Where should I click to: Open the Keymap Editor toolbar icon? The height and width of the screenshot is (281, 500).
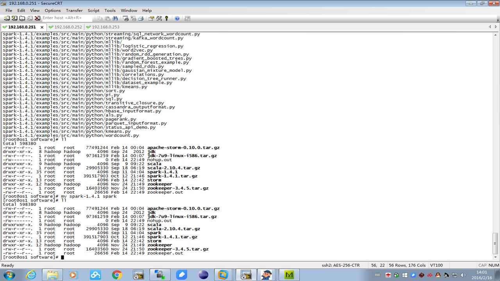point(159,18)
